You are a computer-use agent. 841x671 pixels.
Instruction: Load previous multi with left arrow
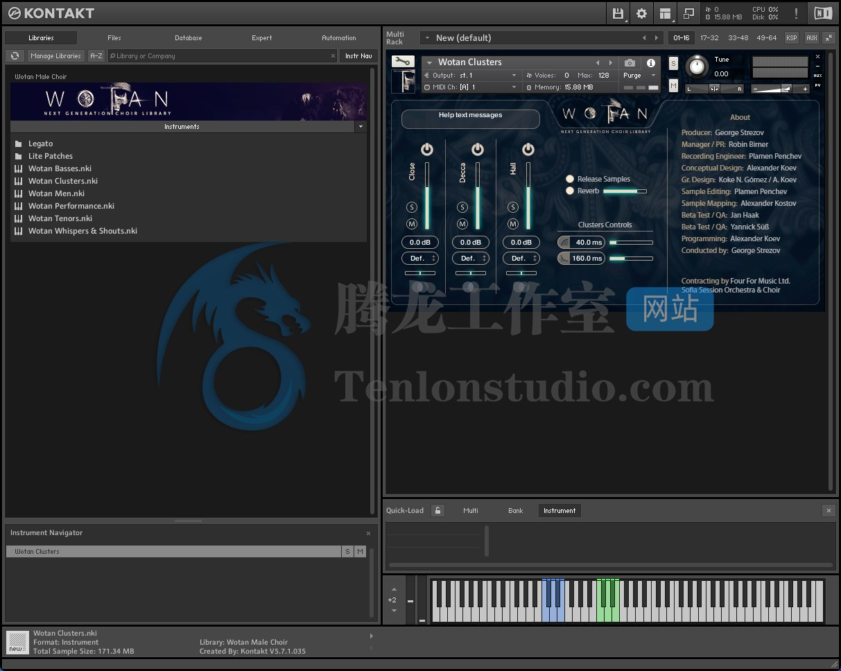[644, 37]
